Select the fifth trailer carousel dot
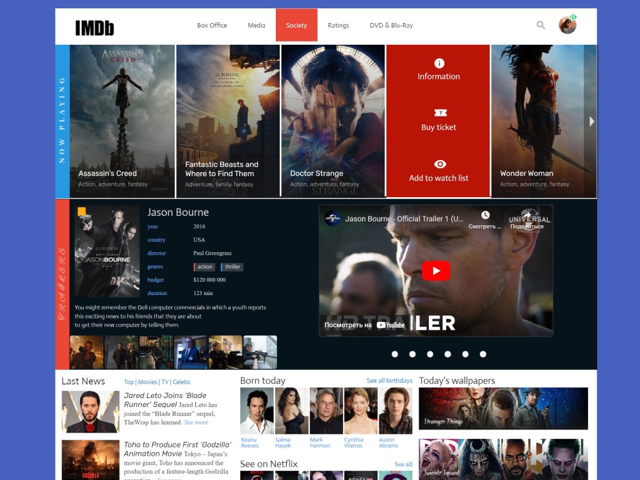 [x=465, y=354]
